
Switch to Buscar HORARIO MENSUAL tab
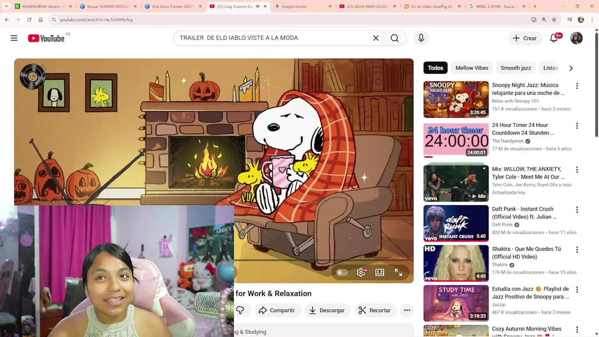tap(107, 7)
